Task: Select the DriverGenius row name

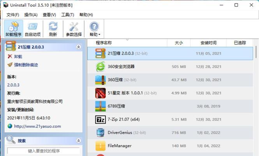Action: [120, 133]
